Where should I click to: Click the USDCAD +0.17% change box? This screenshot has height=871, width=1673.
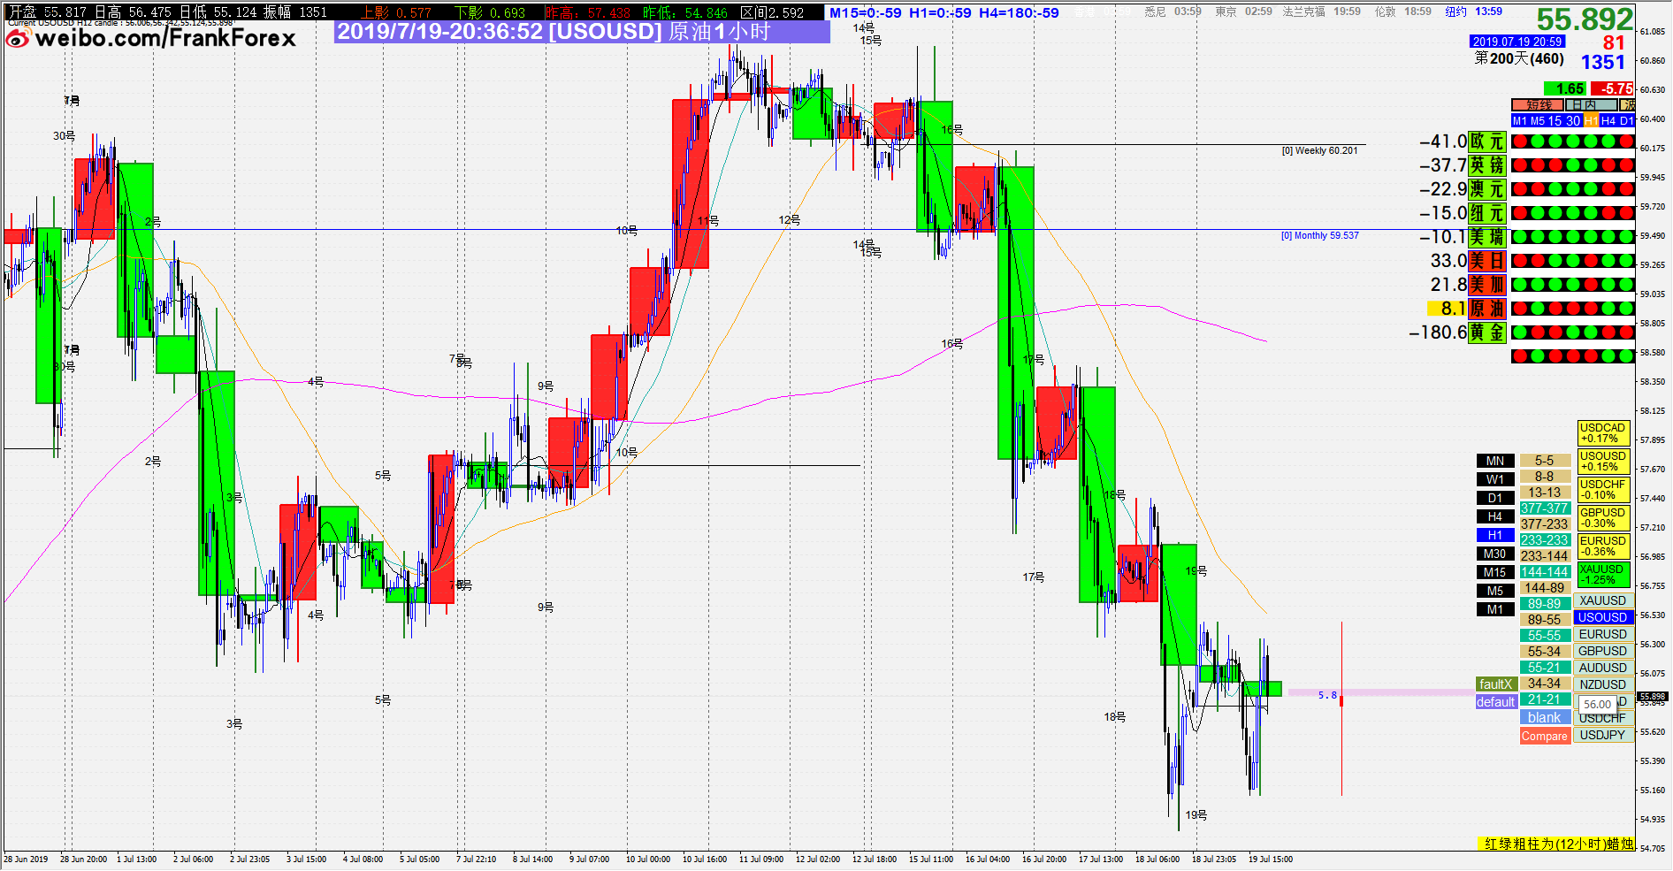[x=1603, y=433]
